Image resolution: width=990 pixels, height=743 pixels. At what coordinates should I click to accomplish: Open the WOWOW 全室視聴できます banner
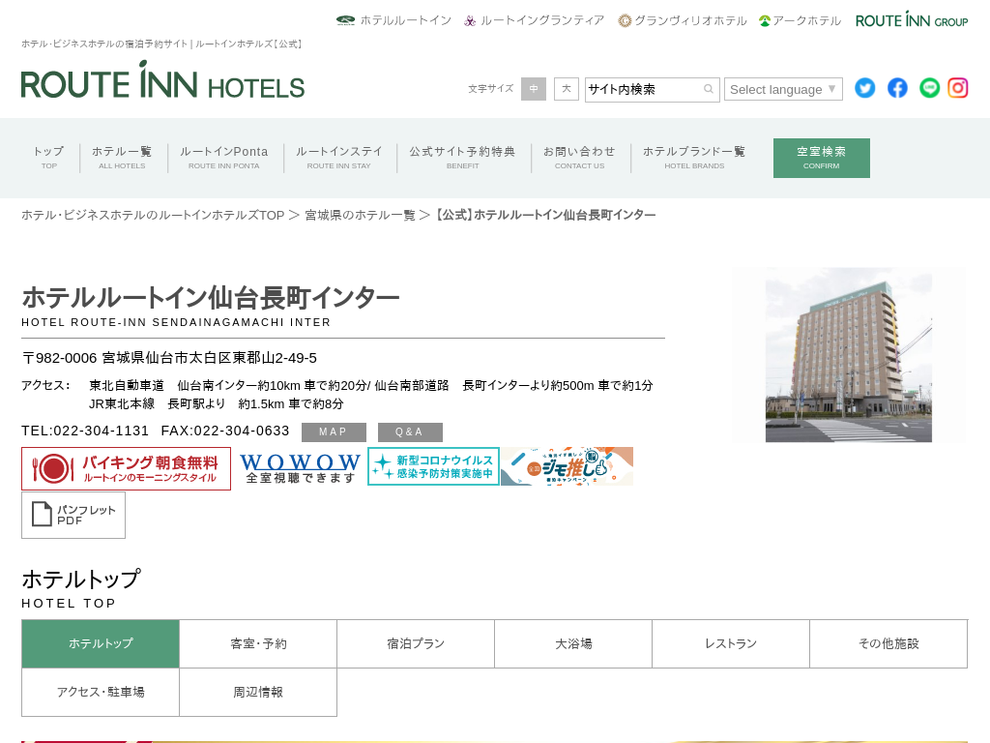(x=300, y=468)
